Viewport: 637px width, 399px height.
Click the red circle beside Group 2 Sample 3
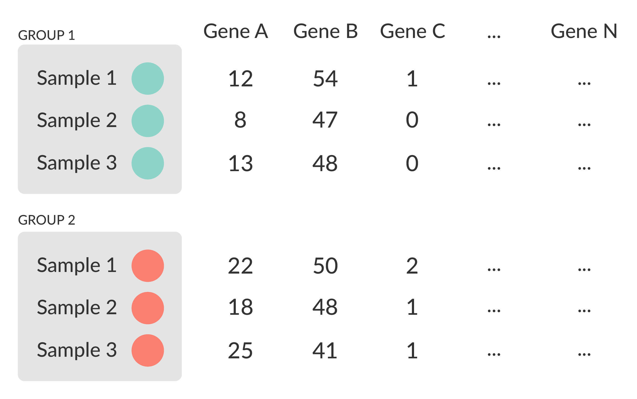[x=148, y=350]
